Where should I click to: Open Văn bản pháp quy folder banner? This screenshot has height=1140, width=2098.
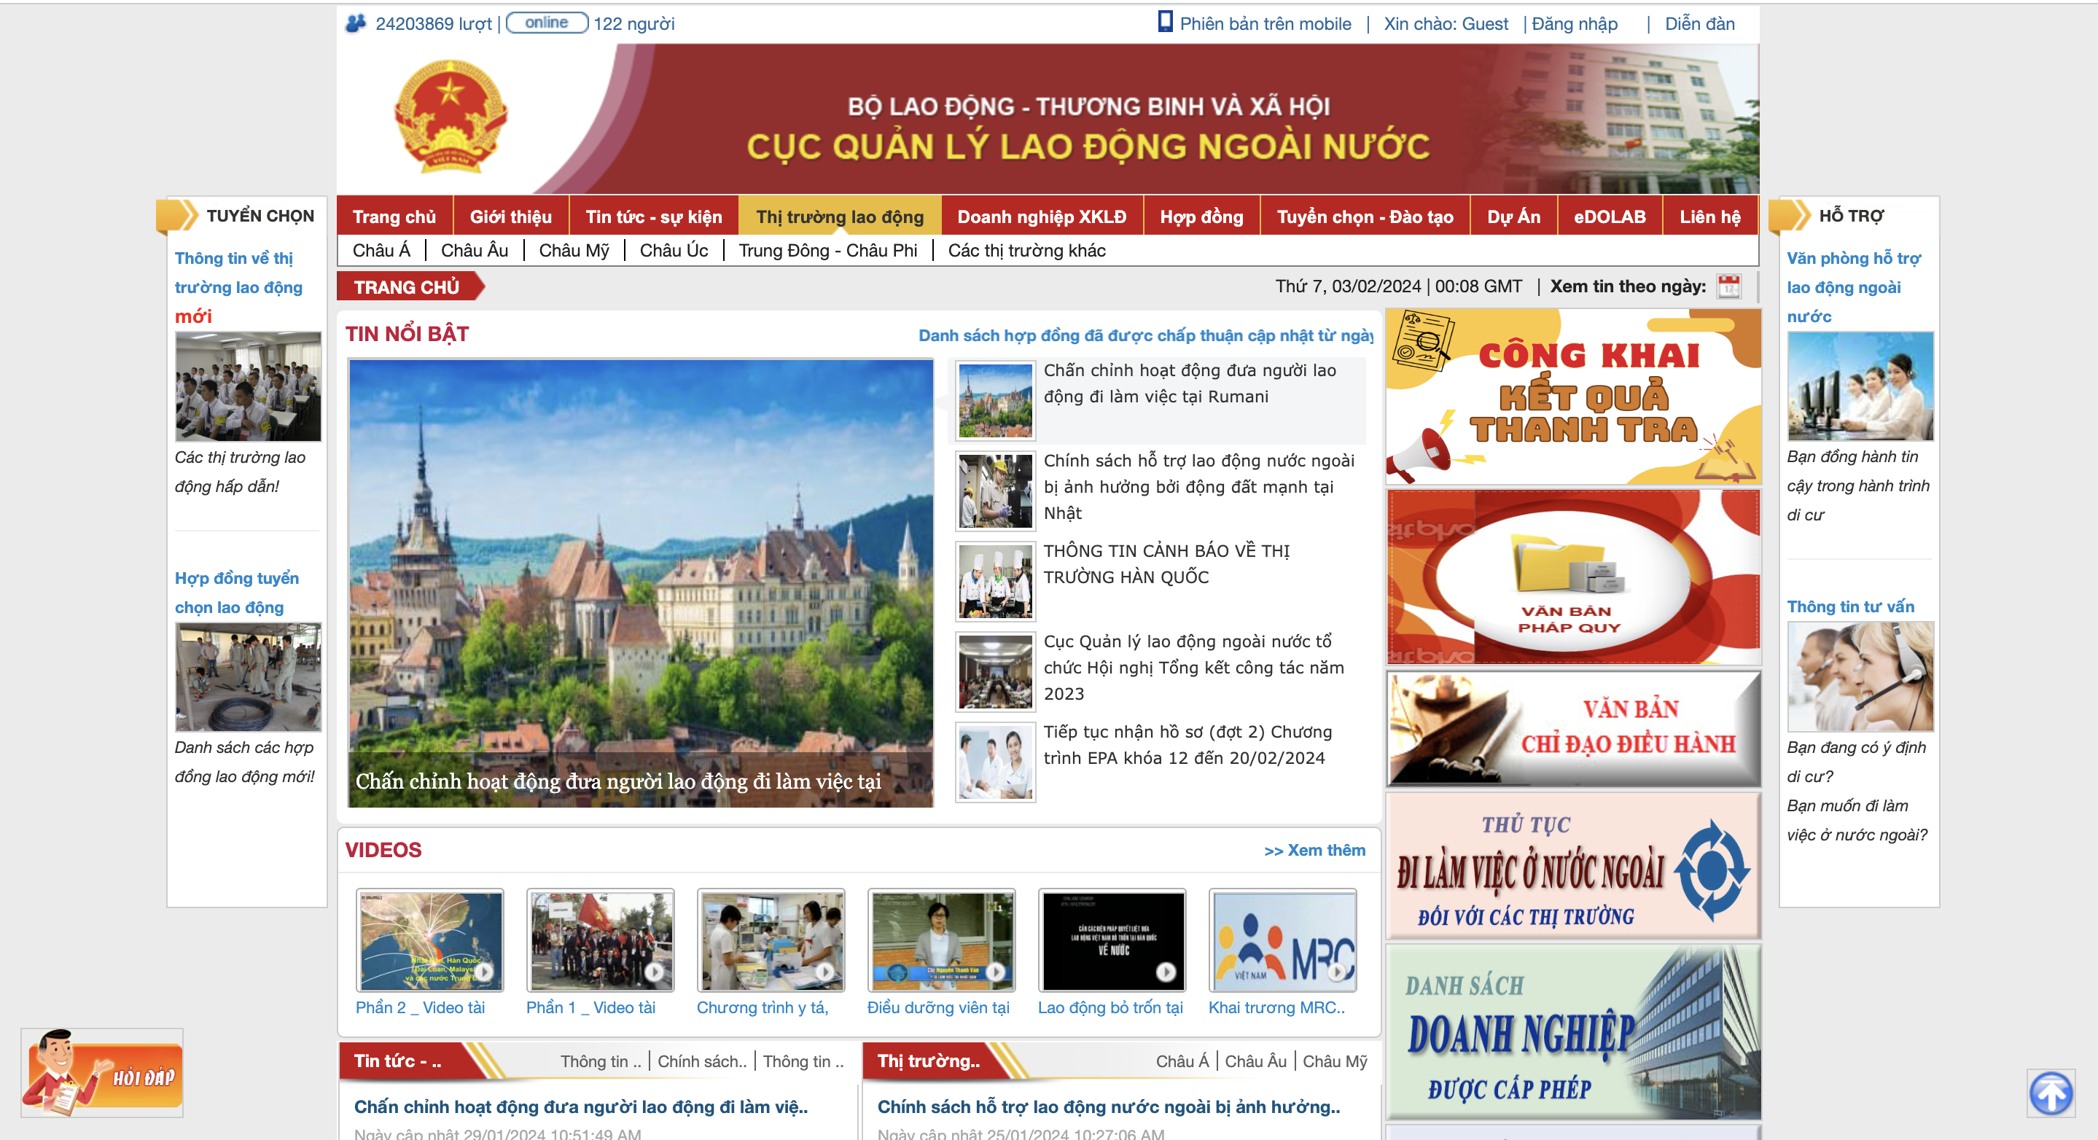point(1572,577)
